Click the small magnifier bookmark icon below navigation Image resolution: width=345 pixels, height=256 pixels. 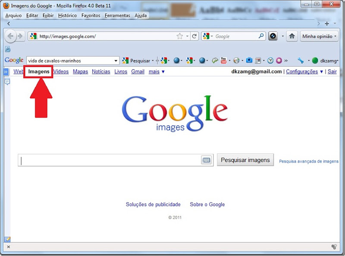8,49
